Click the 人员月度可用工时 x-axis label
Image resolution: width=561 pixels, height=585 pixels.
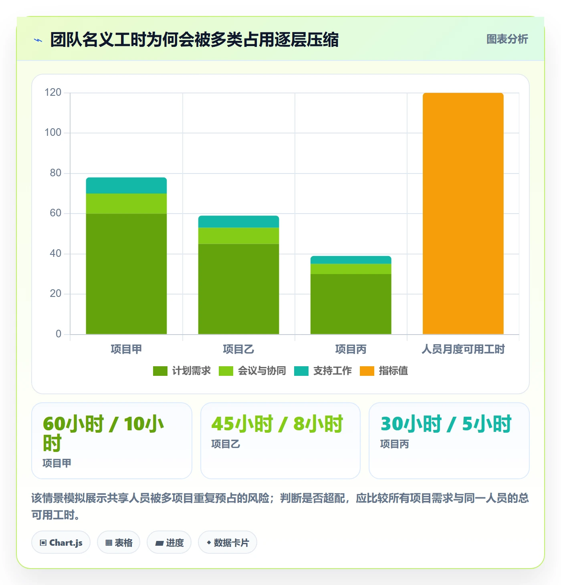pyautogui.click(x=463, y=349)
